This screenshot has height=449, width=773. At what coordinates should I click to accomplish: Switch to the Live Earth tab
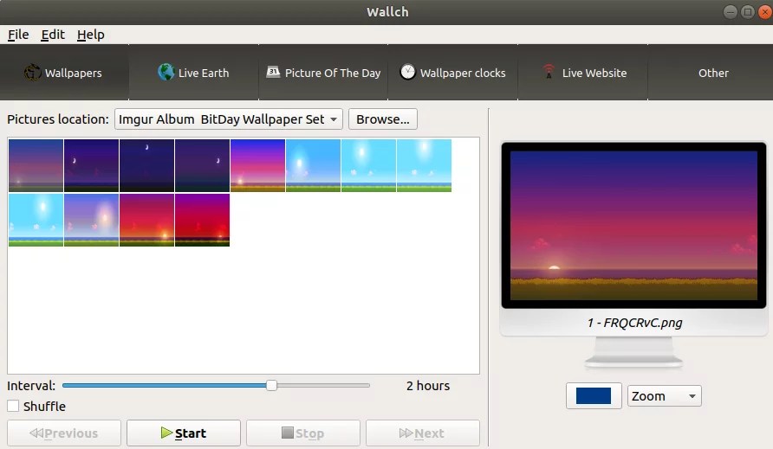(x=194, y=73)
